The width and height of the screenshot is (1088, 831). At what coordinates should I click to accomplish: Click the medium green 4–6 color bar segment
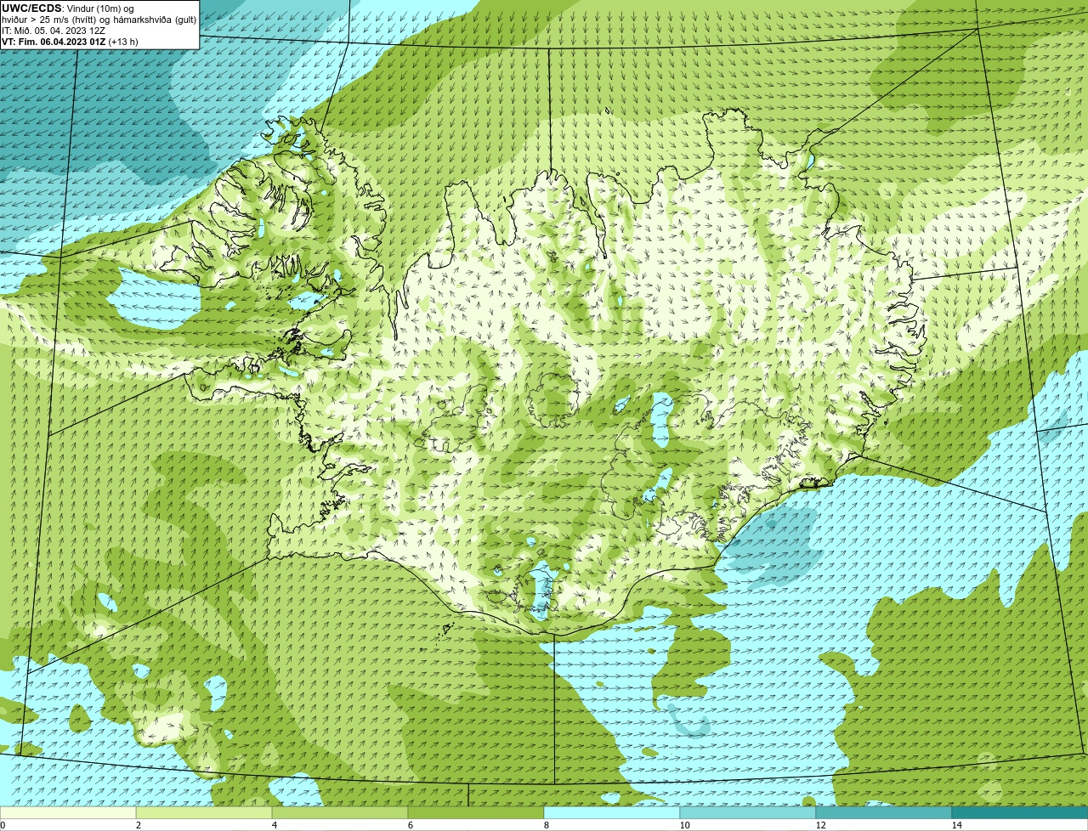pyautogui.click(x=340, y=812)
